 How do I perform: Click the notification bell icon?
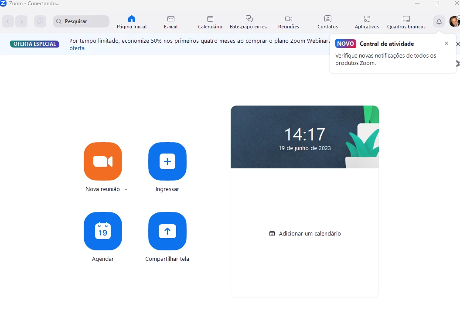tap(439, 21)
